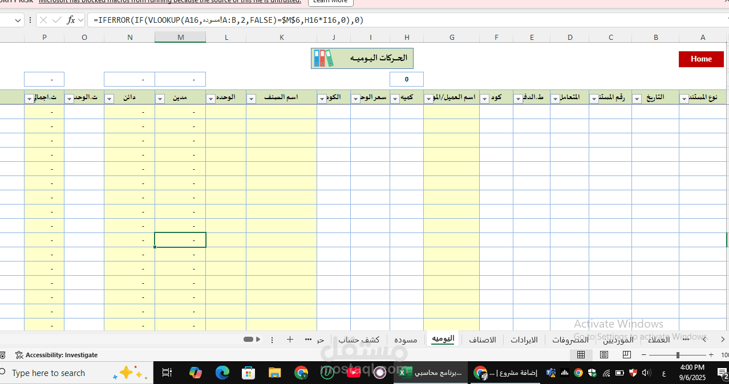Click the red Home button

(x=701, y=59)
